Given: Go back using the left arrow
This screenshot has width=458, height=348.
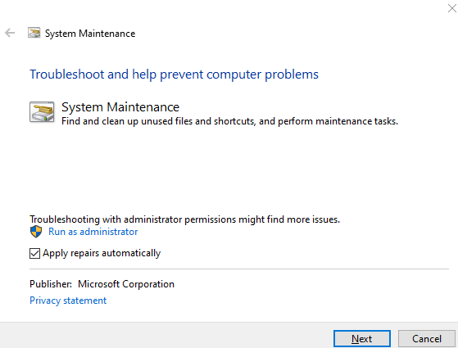Looking at the screenshot, I should pyautogui.click(x=10, y=33).
